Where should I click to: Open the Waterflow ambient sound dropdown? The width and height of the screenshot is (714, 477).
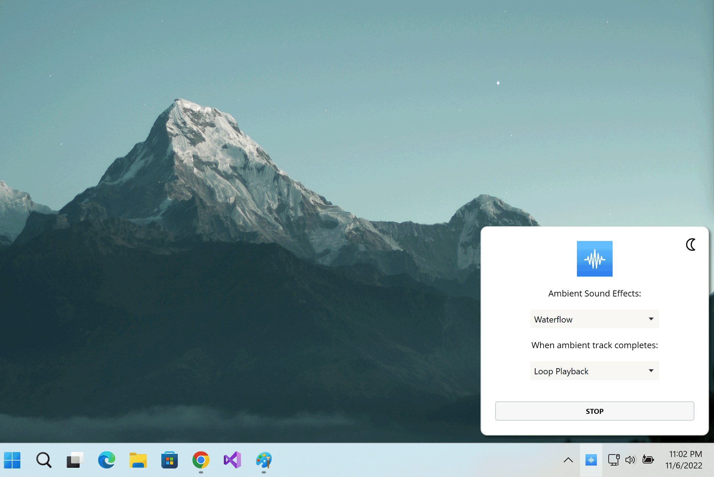(594, 319)
